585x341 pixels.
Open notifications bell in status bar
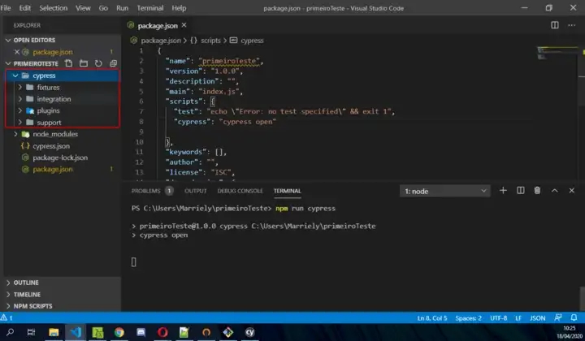(574, 317)
